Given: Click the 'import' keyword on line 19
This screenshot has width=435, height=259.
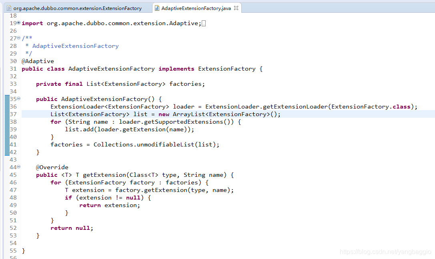Looking at the screenshot, I should click(32, 24).
